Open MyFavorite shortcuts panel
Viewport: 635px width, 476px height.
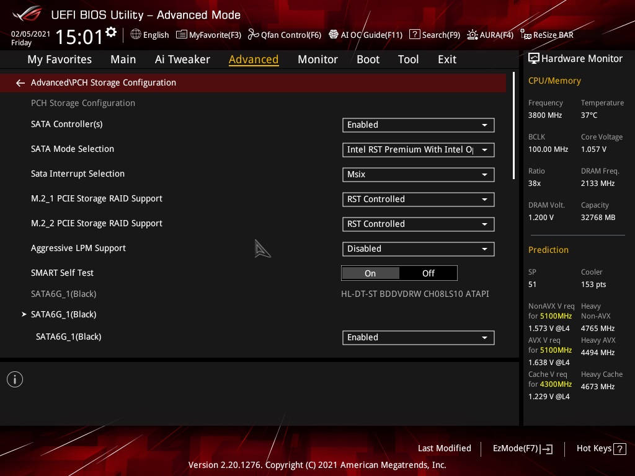(208, 35)
